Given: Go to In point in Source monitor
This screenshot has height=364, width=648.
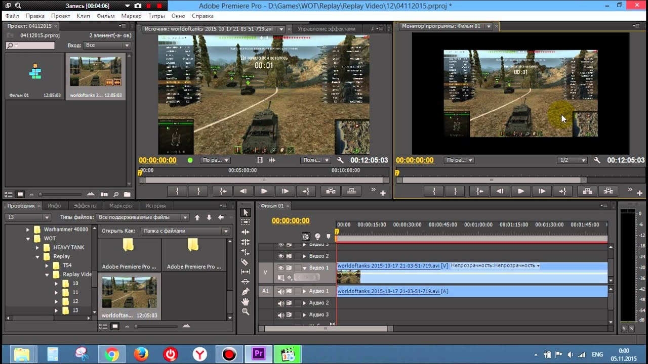Looking at the screenshot, I should coord(222,191).
